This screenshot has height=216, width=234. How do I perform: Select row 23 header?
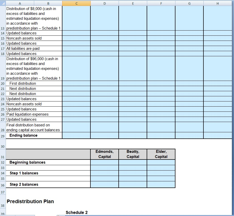3,99
